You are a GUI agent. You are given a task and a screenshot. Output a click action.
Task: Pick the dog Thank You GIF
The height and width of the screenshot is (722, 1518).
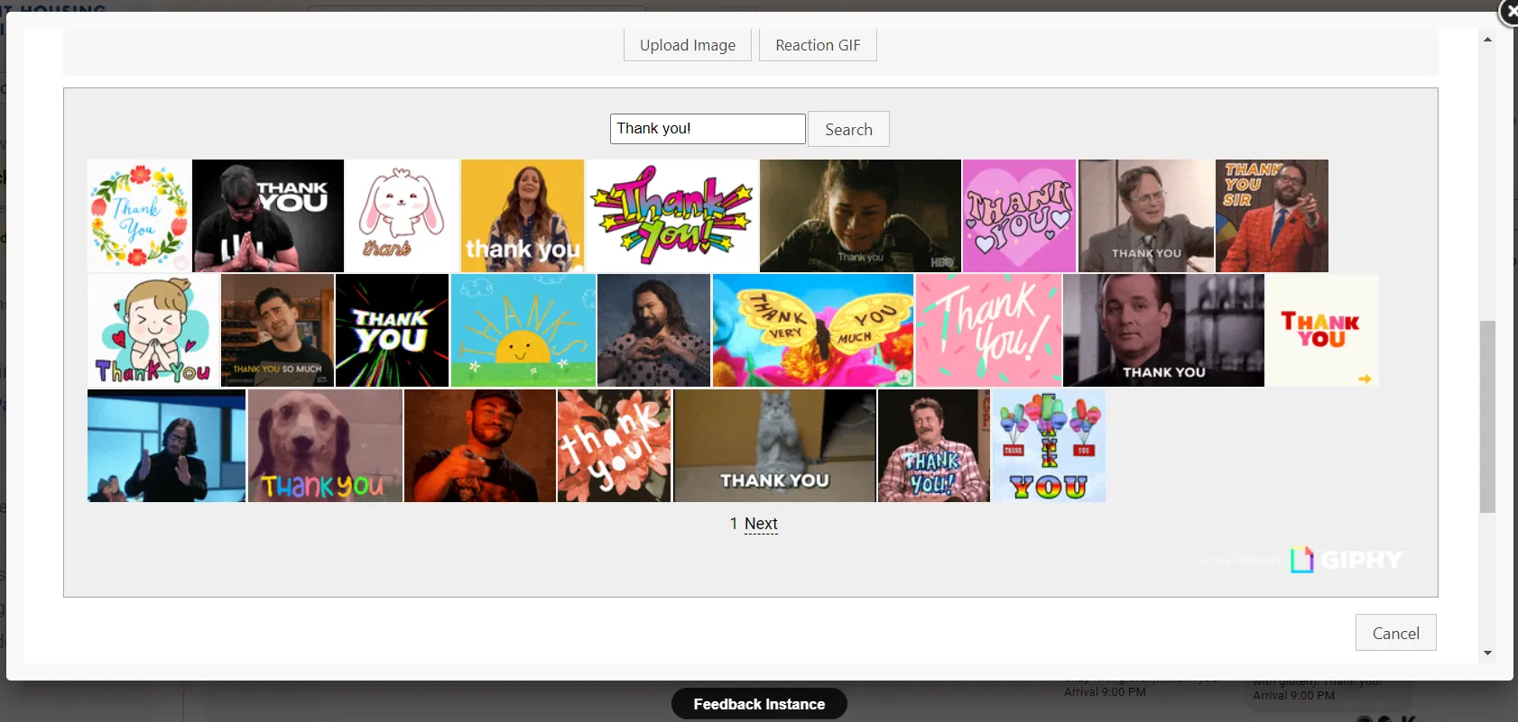(x=325, y=445)
